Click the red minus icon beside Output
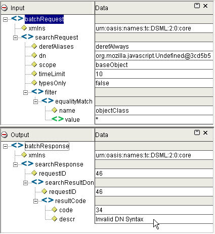215x234 pixels. pos(5,135)
